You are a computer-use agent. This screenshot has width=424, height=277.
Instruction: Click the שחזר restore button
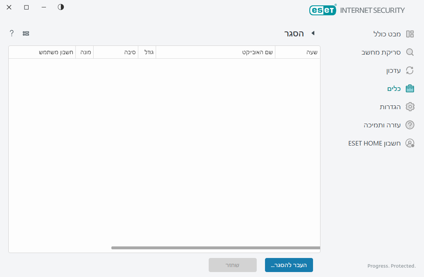pos(233,265)
